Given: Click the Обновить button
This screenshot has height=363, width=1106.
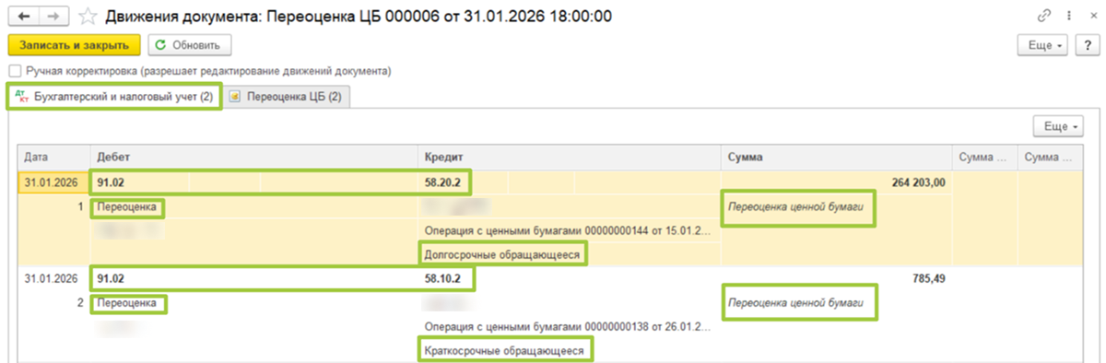Looking at the screenshot, I should click(x=189, y=45).
